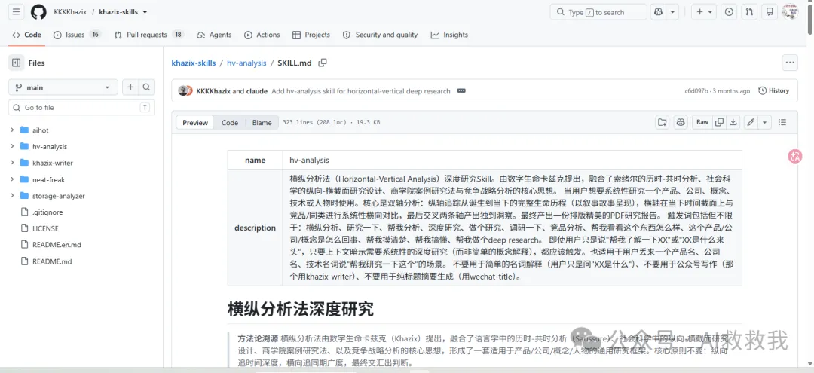814x373 pixels.
Task: Add a file with the plus button
Action: coord(131,87)
